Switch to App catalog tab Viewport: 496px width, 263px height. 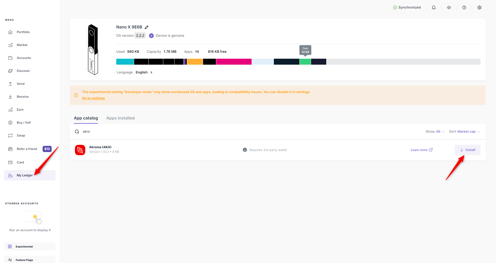(86, 118)
